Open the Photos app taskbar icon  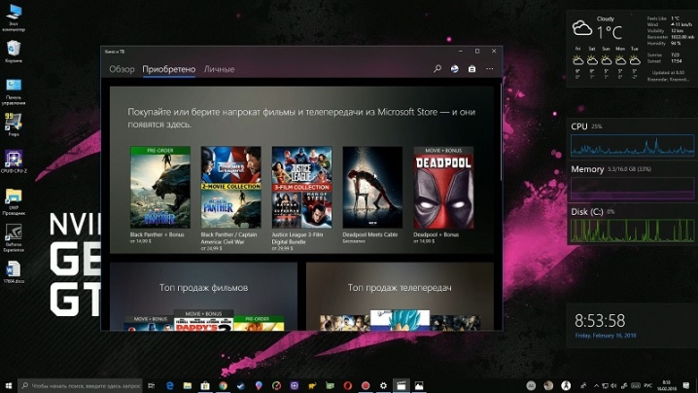click(419, 385)
